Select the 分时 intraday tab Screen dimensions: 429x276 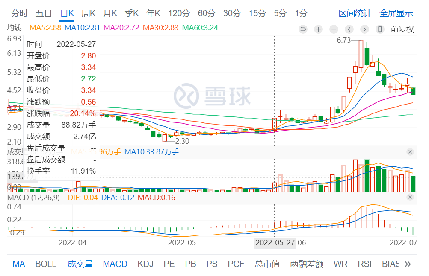(x=20, y=13)
